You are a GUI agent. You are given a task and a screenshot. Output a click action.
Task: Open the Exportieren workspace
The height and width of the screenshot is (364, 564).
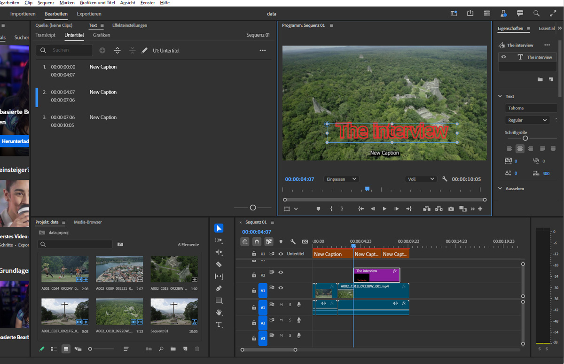click(89, 14)
